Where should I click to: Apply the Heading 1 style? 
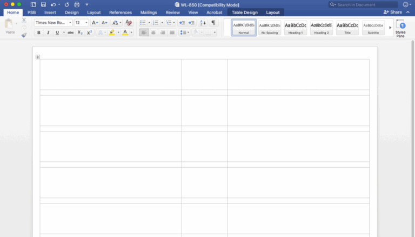click(x=296, y=28)
